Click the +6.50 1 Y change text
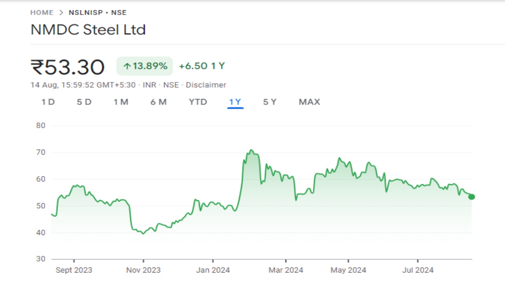 pos(202,66)
